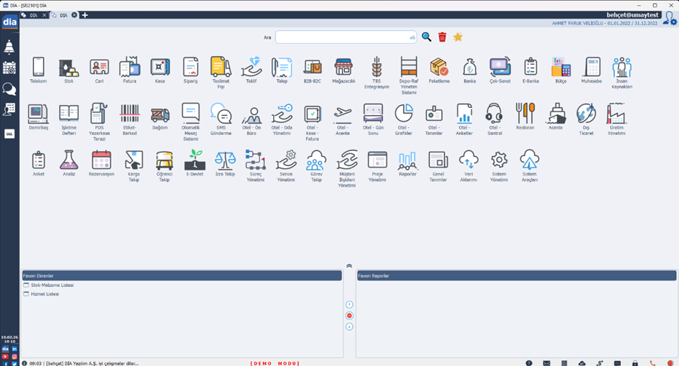Open user settings icon at top right

point(669,19)
